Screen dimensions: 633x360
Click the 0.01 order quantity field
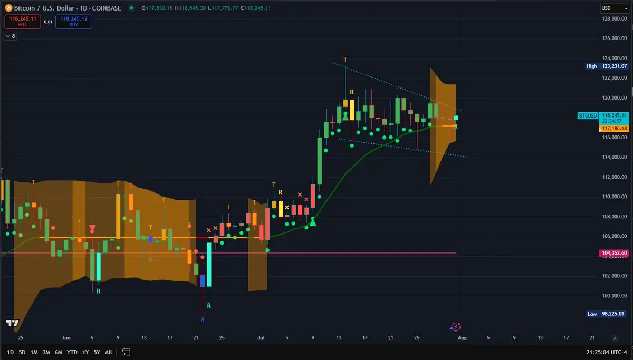[x=48, y=22]
